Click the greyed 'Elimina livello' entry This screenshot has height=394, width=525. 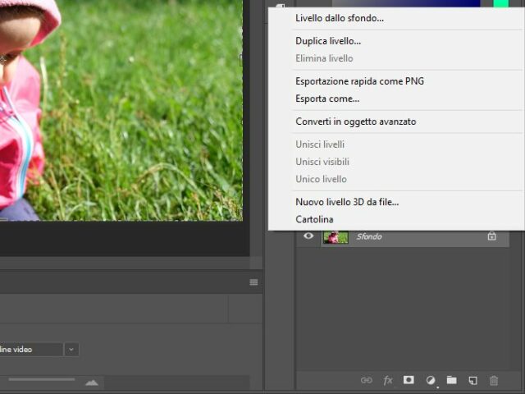[x=324, y=58]
